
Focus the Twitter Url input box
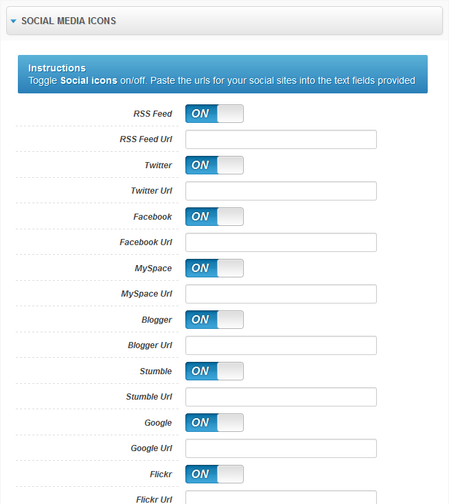point(281,191)
